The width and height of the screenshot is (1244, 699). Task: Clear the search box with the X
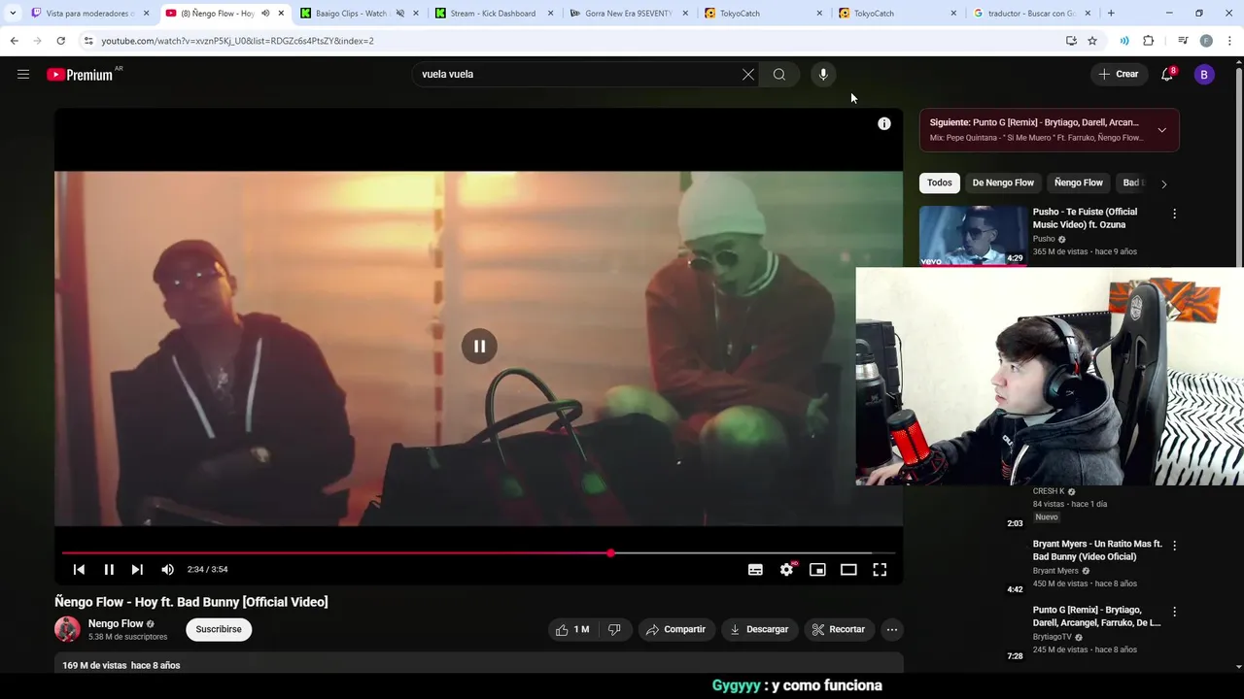pyautogui.click(x=748, y=74)
